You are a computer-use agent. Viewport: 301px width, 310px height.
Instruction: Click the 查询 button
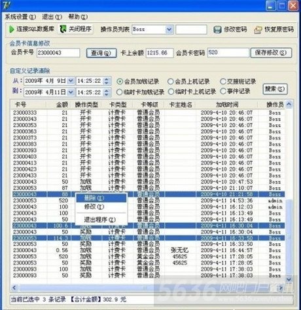click(101, 53)
